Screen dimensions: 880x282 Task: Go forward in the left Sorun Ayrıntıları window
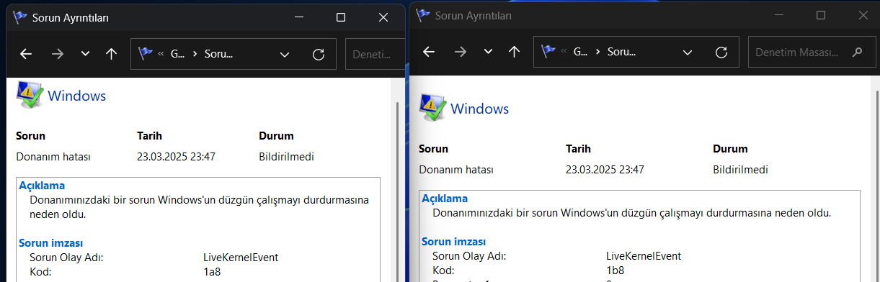[x=58, y=54]
